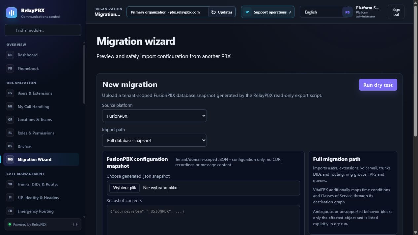This screenshot has width=418, height=235.
Task: Open the Devices module
Action: [42, 146]
